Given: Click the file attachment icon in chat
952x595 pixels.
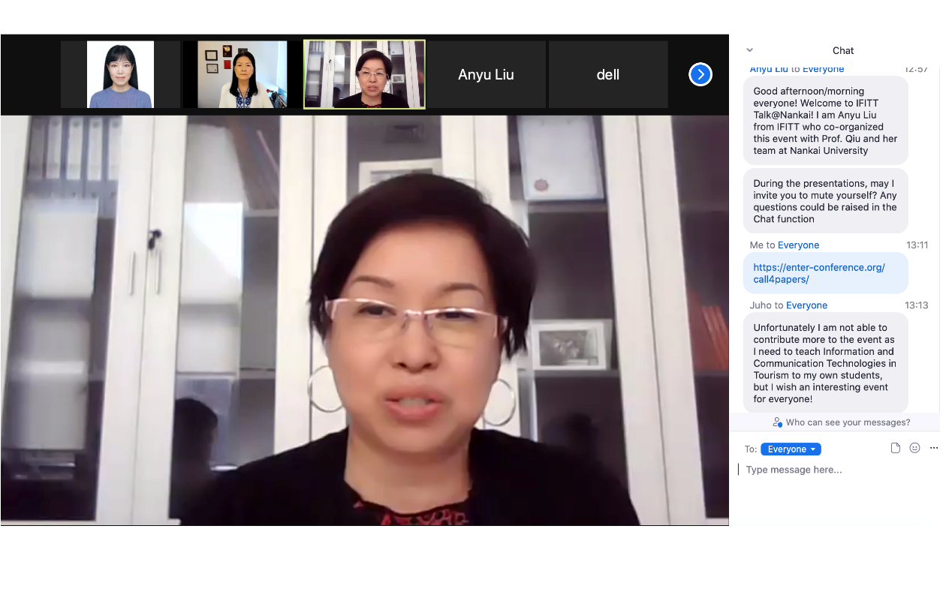Looking at the screenshot, I should tap(895, 448).
